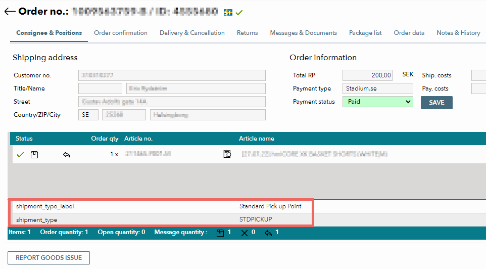This screenshot has width=486, height=269.
Task: Click the green checkmark beside order number
Action: [x=239, y=13]
